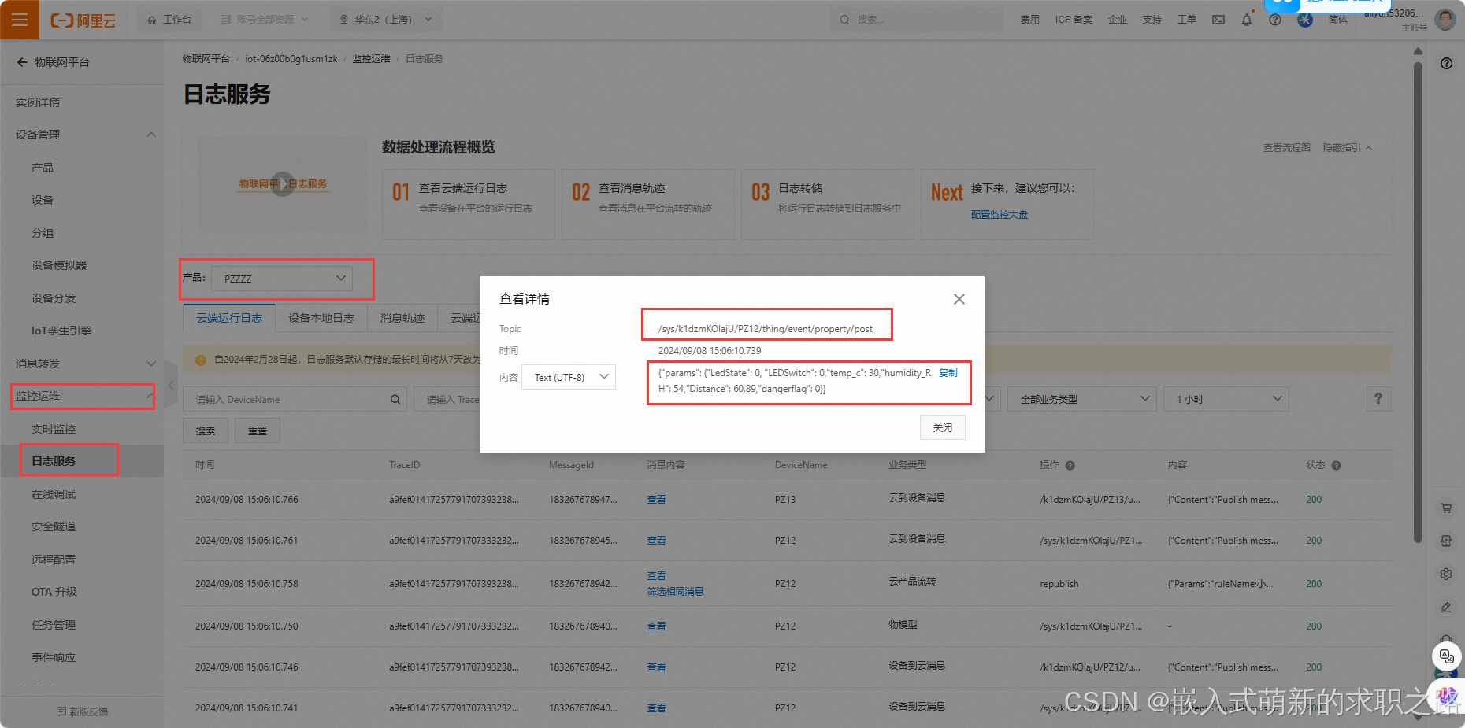Collapse the sidebar with the handle arrow
Image resolution: width=1465 pixels, height=728 pixels.
[x=171, y=386]
